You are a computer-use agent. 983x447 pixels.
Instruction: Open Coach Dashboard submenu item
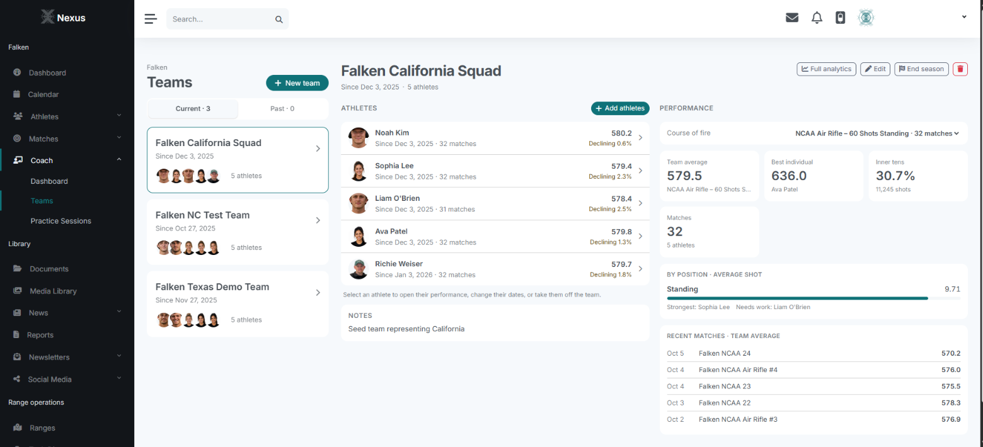click(x=49, y=181)
